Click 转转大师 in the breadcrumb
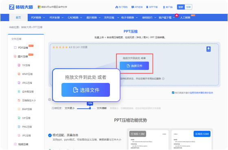Image resolution: width=228 pixels, height=150 pixels. click(x=26, y=27)
